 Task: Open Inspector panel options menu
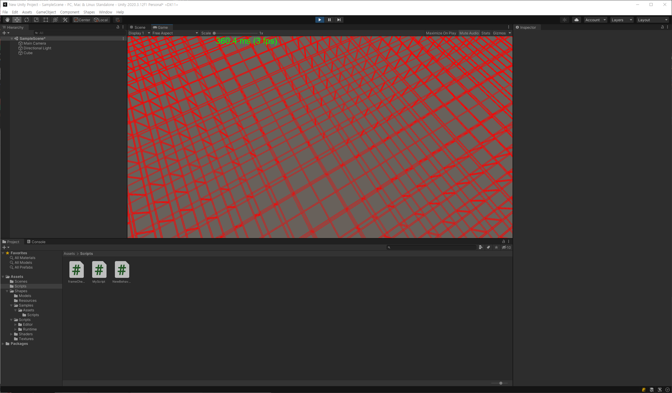tap(668, 27)
